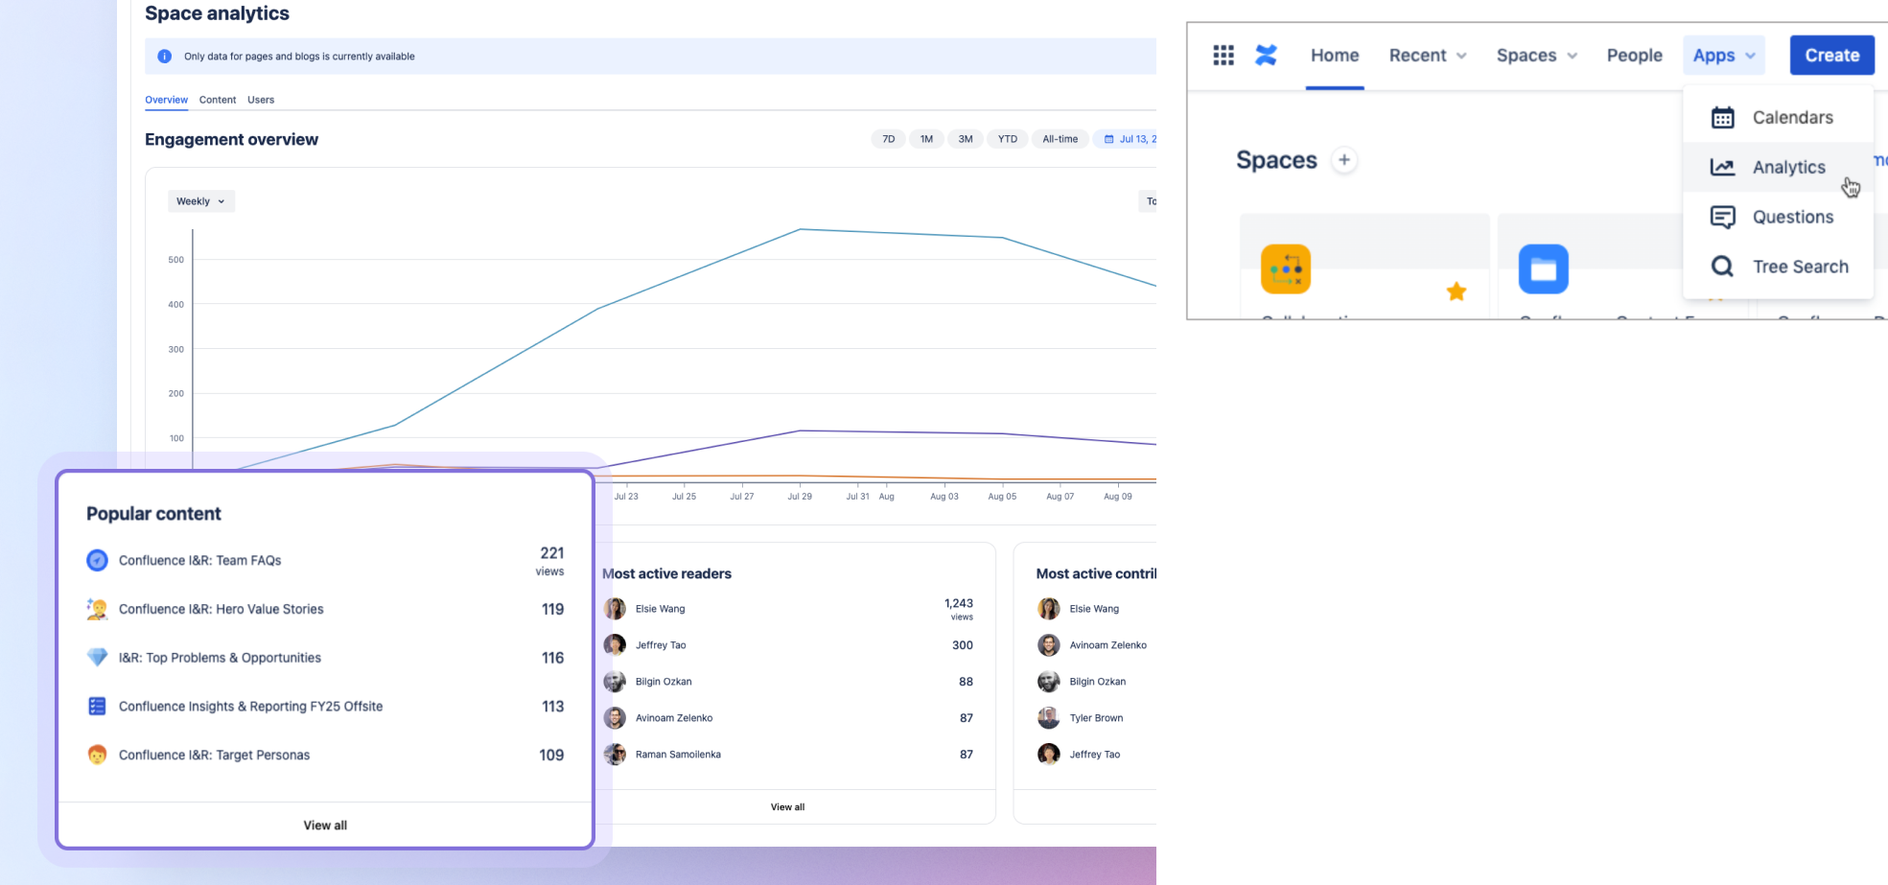Switch to the Users tab

261,100
